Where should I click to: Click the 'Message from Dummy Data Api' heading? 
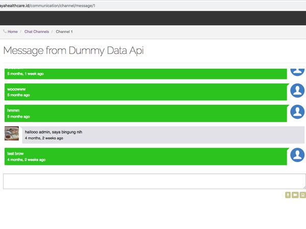pos(73,50)
